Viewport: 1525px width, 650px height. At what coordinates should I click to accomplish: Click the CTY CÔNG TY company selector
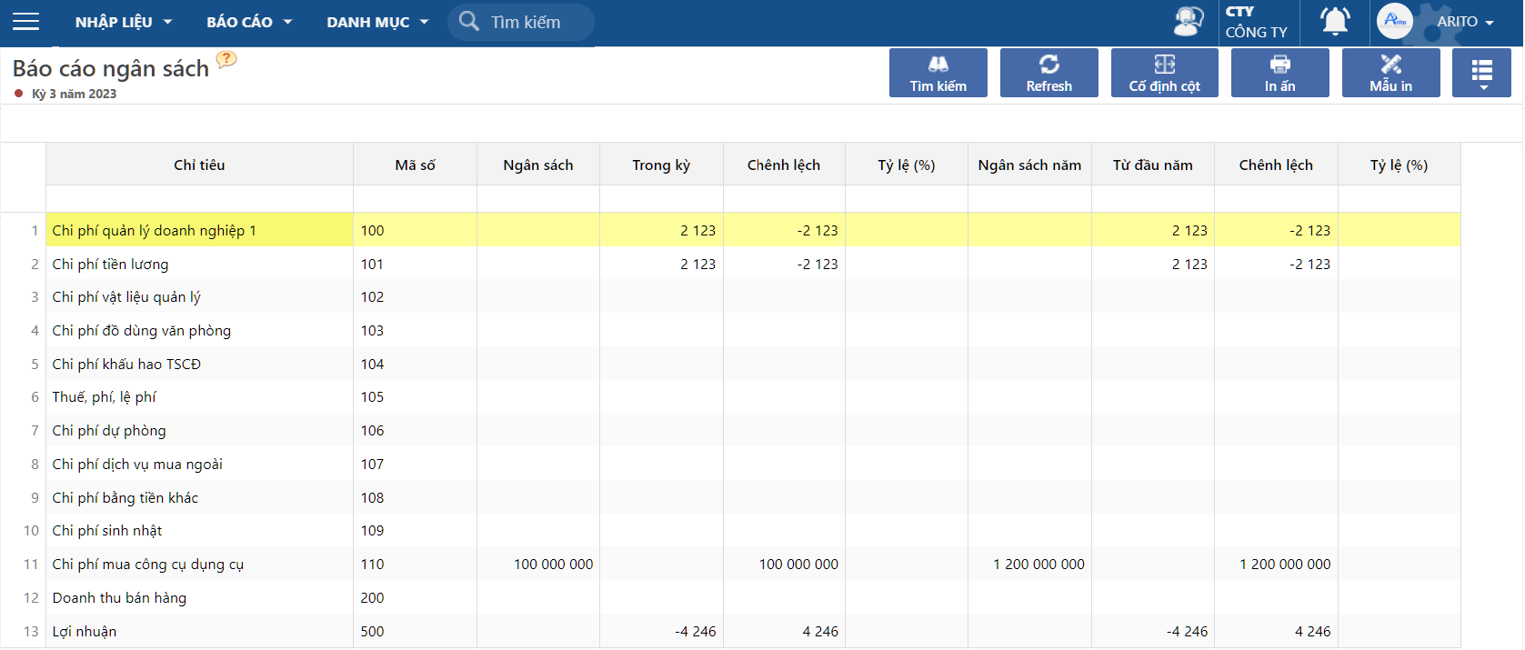click(1258, 22)
